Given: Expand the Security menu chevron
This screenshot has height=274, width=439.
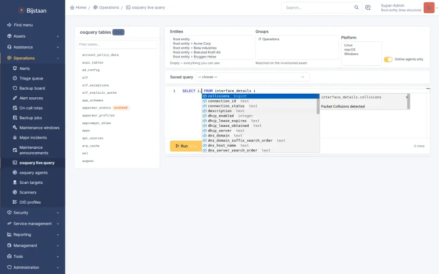Looking at the screenshot, I should (58, 213).
